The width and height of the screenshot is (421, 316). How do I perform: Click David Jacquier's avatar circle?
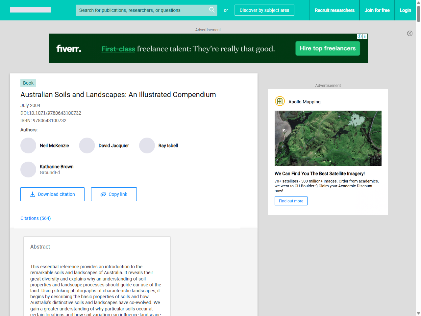(87, 145)
